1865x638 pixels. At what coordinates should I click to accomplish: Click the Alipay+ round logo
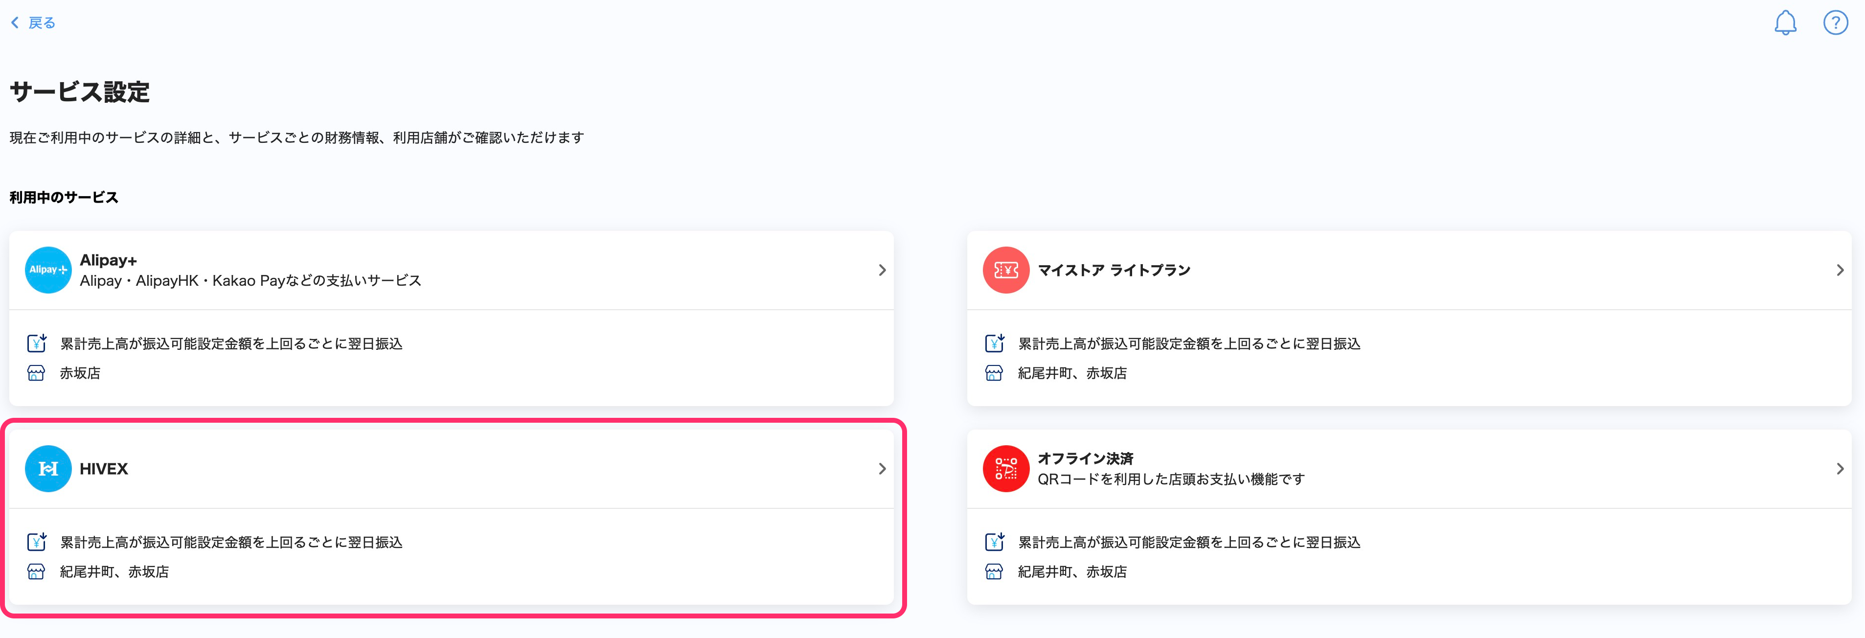tap(48, 270)
